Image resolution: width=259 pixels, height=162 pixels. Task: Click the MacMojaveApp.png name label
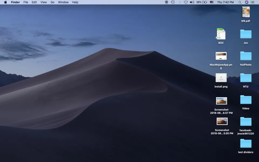coord(221,66)
